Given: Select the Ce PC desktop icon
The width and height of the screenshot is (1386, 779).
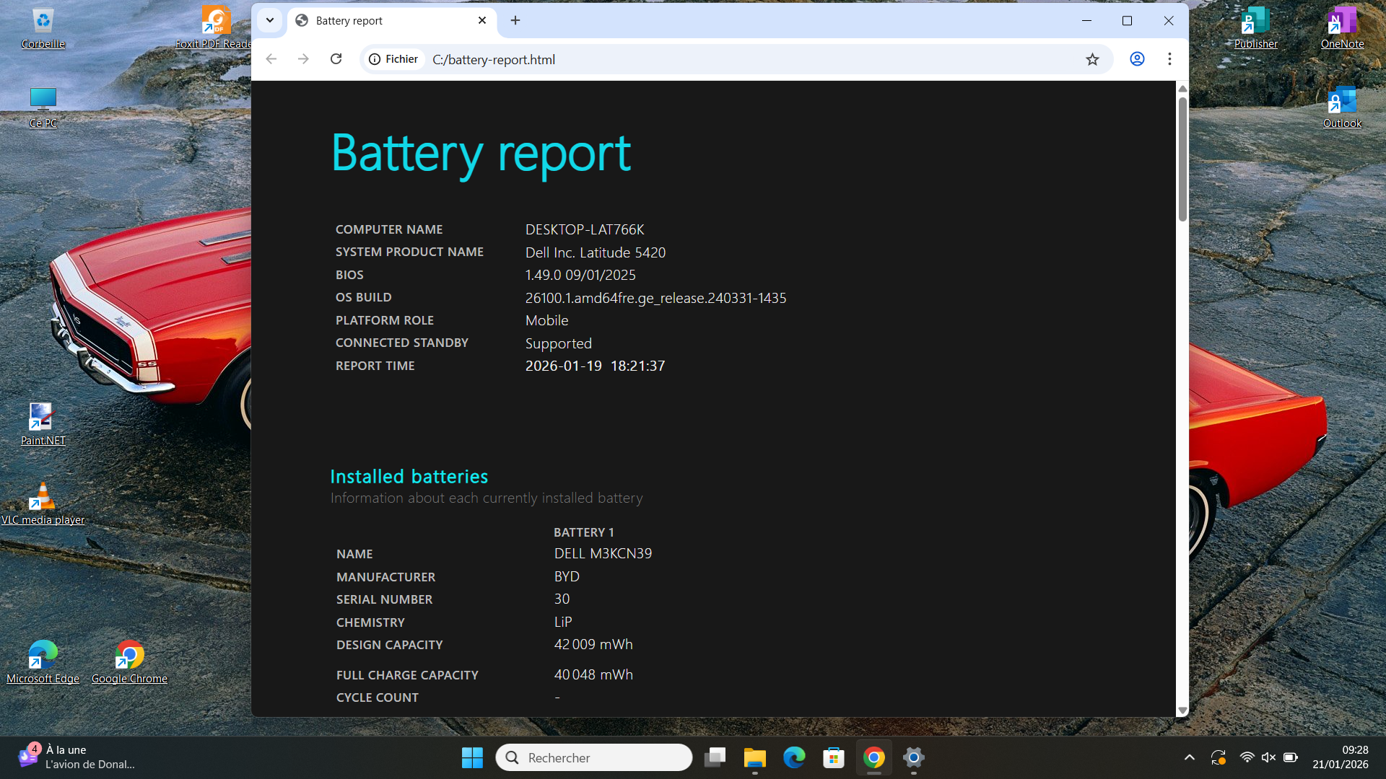Looking at the screenshot, I should 43,107.
